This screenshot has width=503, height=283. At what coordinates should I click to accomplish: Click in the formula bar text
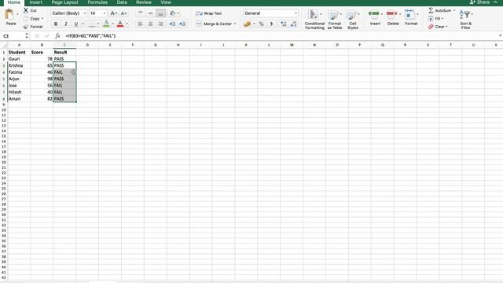(90, 35)
